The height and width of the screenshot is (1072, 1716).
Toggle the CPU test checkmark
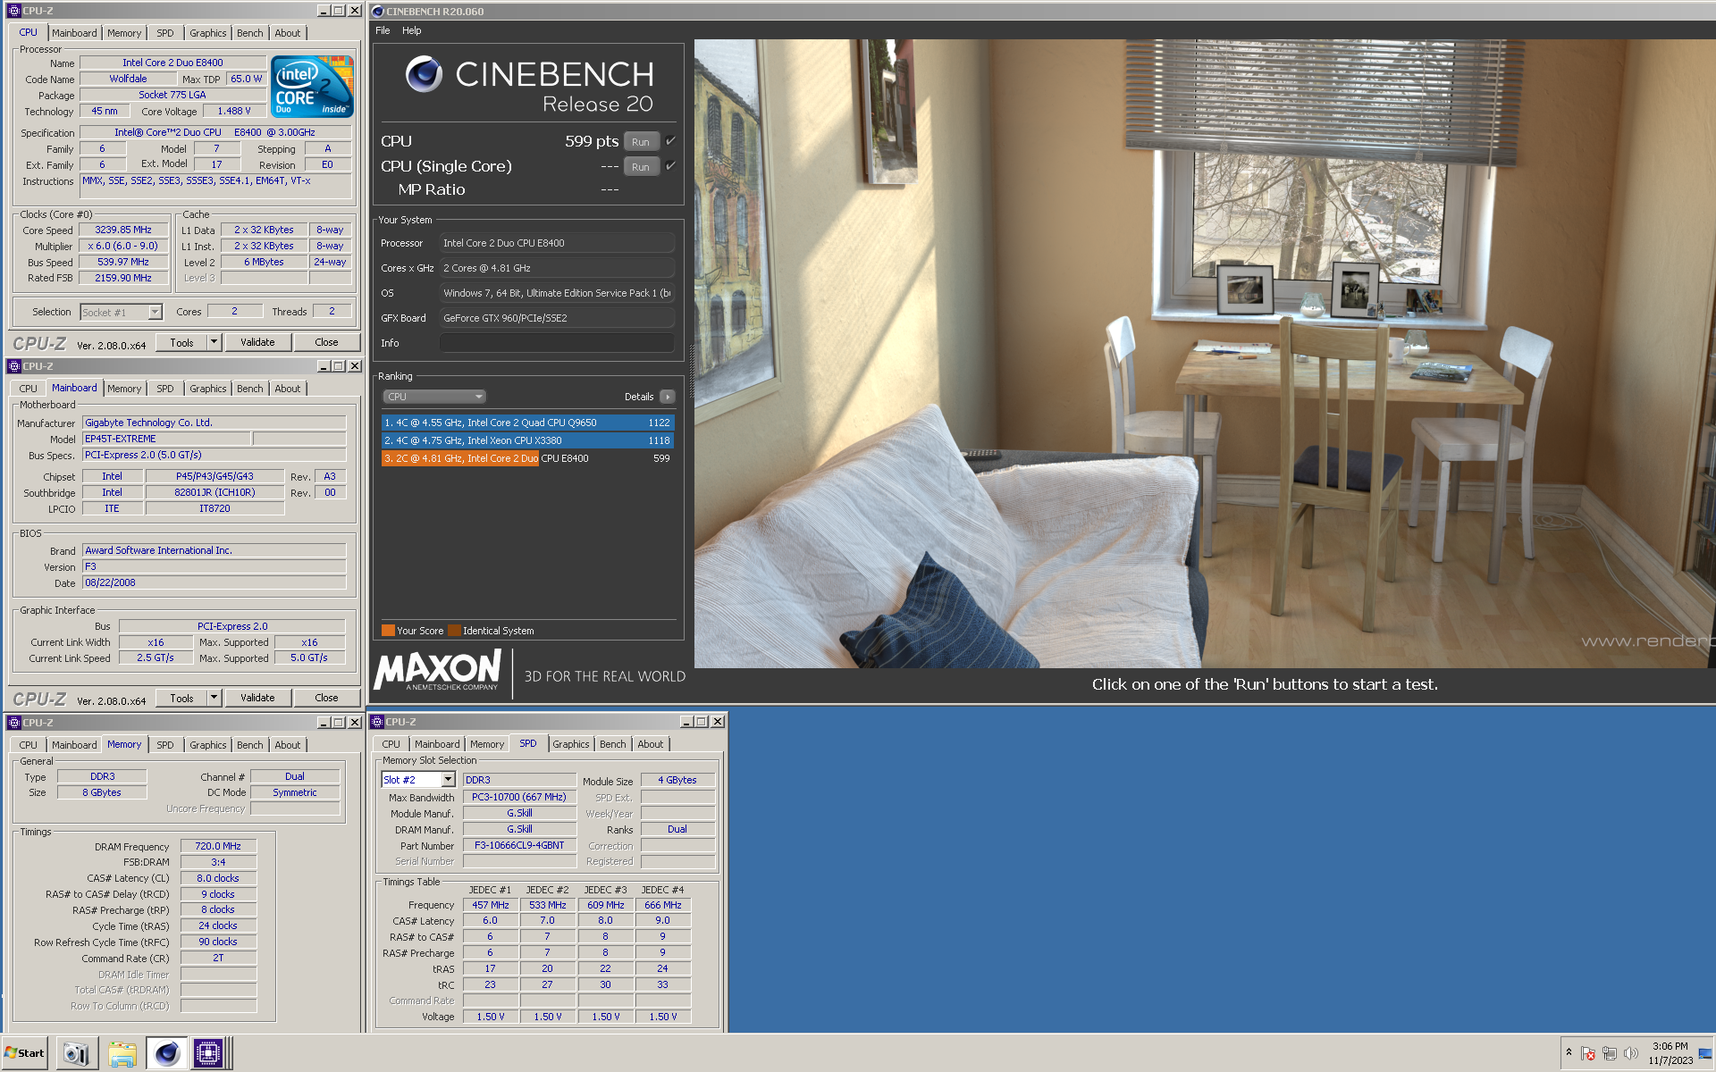[x=670, y=141]
